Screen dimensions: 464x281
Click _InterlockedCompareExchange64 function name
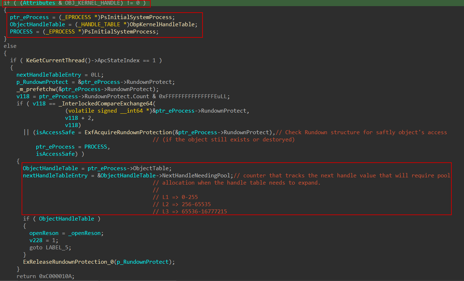click(x=105, y=104)
